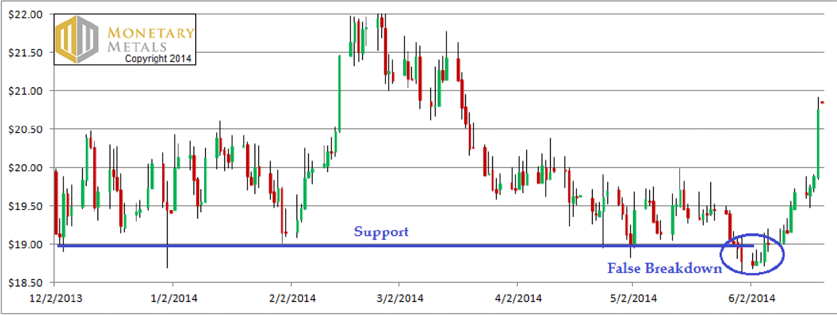Click the 2/2/2014 date axis label
Screen dimensions: 837x315
point(291,299)
